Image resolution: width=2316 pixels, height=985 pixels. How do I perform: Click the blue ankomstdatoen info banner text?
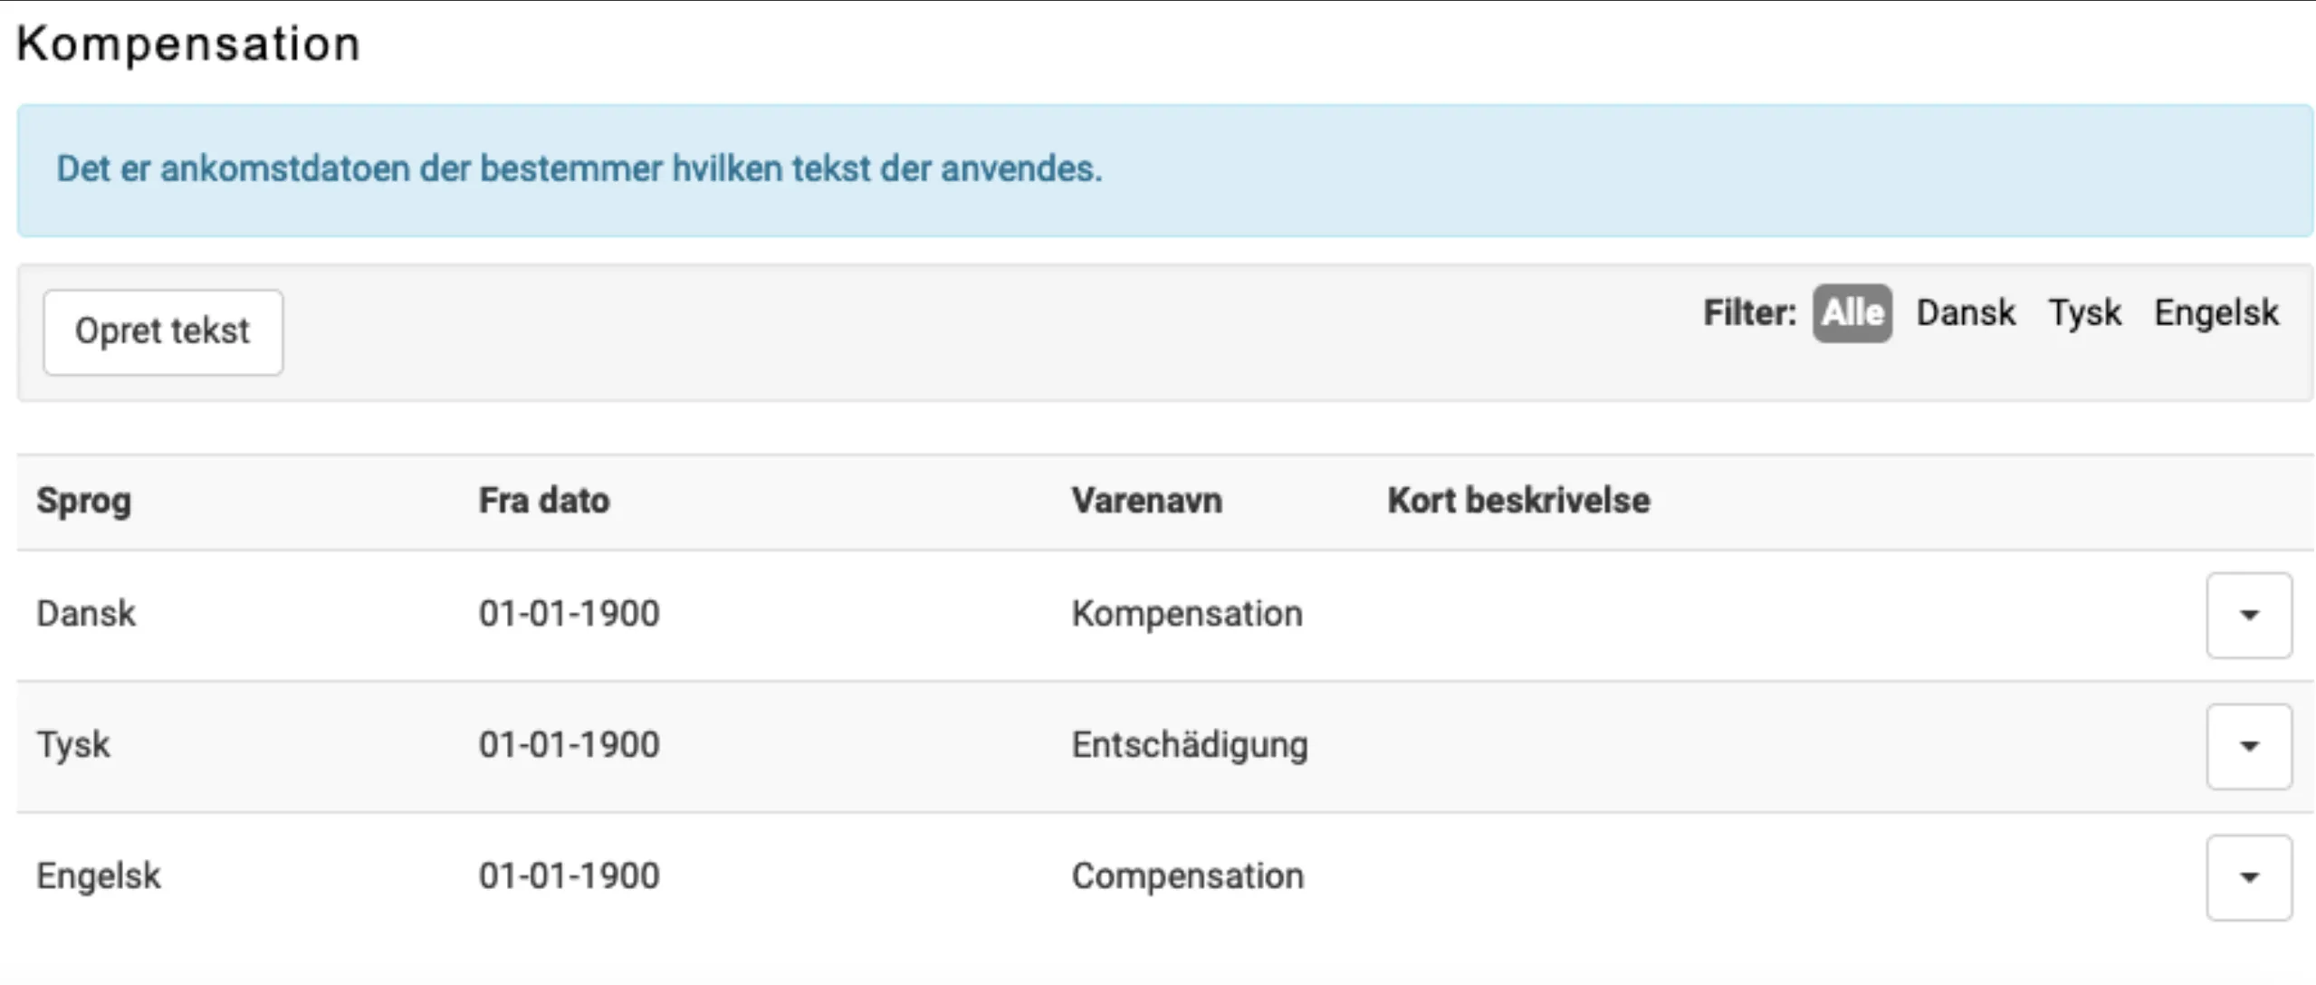pyautogui.click(x=579, y=169)
